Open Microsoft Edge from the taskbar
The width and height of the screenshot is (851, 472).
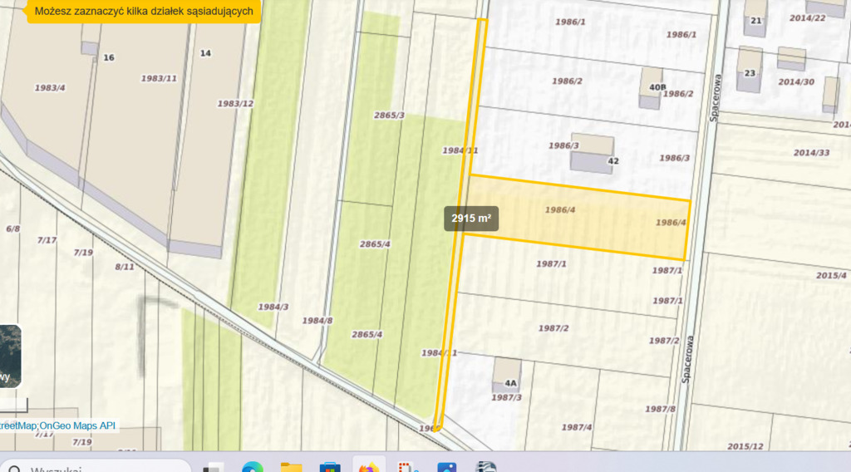(x=253, y=467)
